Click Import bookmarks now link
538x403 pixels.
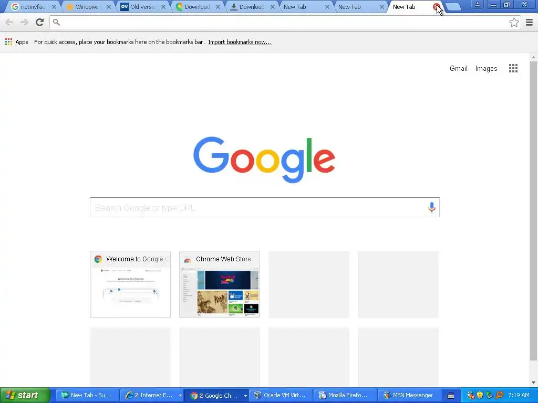tap(240, 42)
